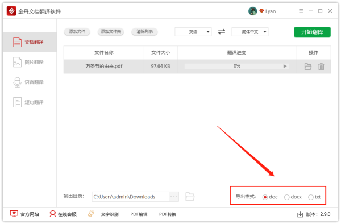The height and width of the screenshot is (224, 341).
Task: Click Add Folder button
Action: coord(111,31)
